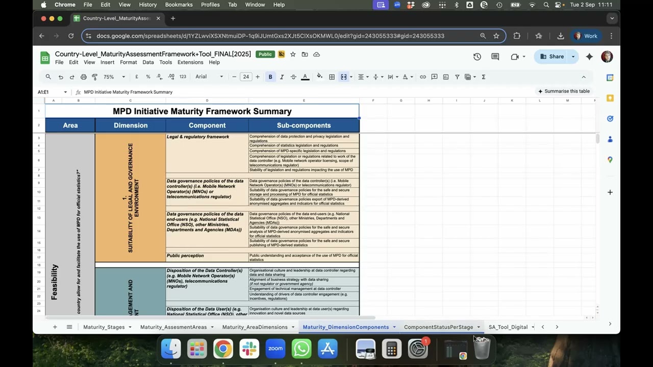Image resolution: width=653 pixels, height=367 pixels.
Task: Insert a comment from toolbar
Action: click(x=434, y=77)
